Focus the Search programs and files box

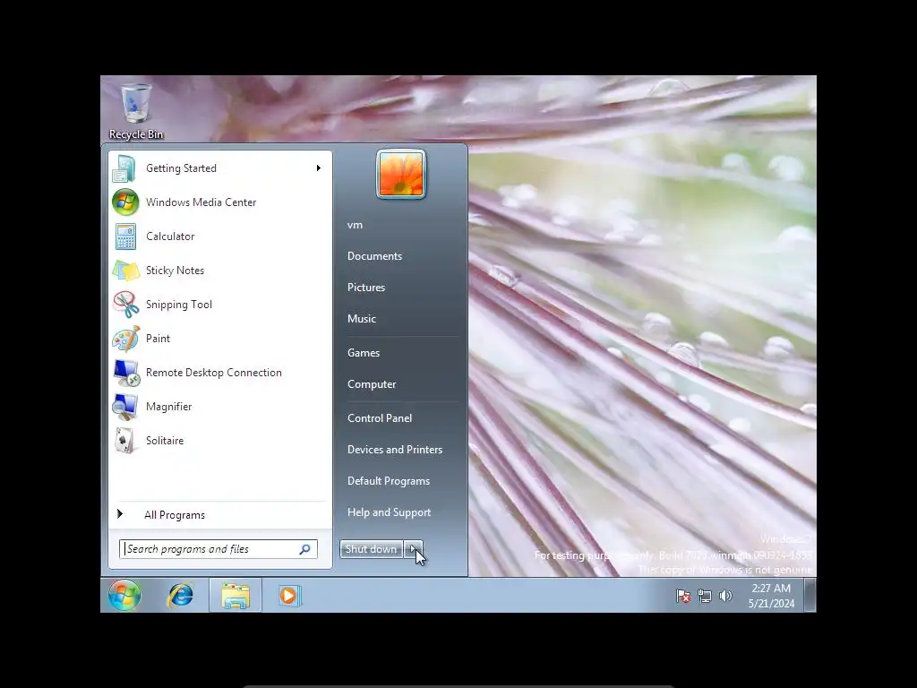pyautogui.click(x=219, y=549)
